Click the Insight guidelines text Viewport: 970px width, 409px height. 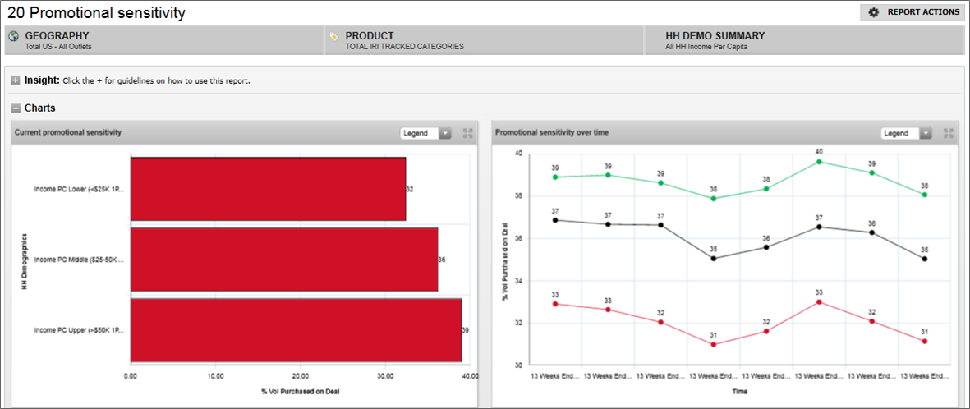tap(156, 81)
